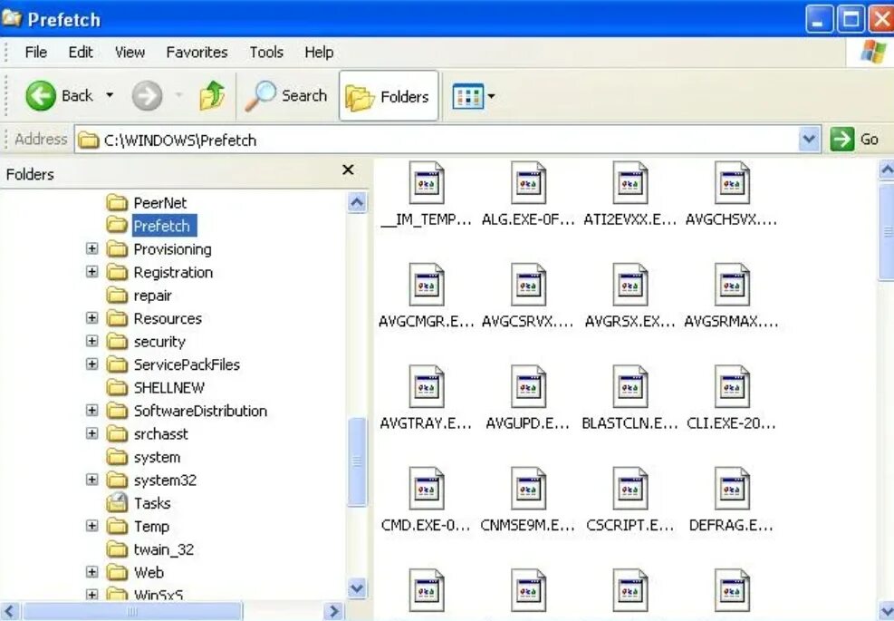
Task: Select the CMD.EXE-0 prefetch file icon
Action: [427, 489]
